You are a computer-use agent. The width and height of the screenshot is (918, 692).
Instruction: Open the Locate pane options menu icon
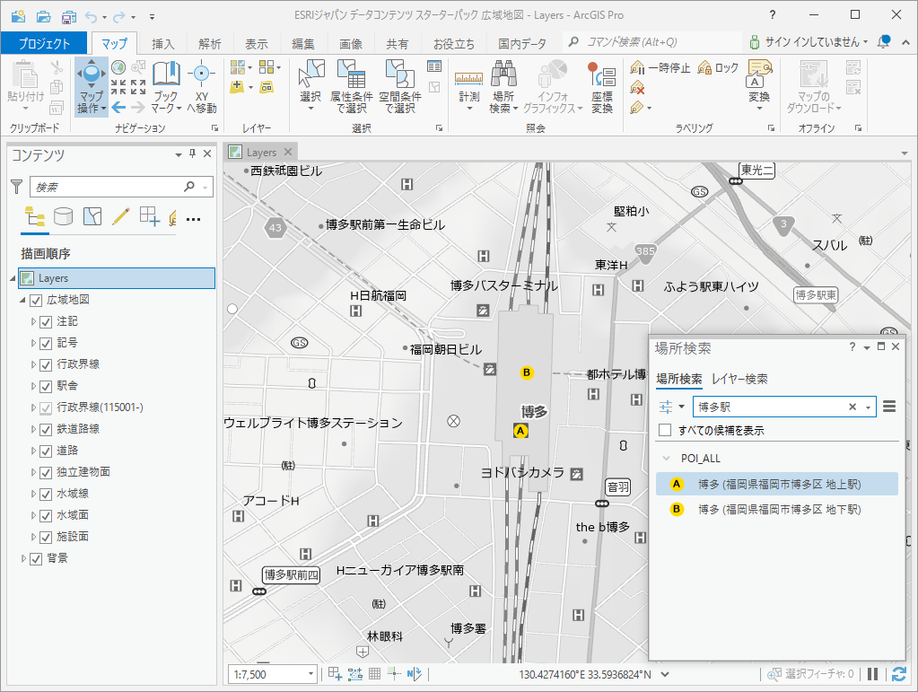pyautogui.click(x=889, y=407)
